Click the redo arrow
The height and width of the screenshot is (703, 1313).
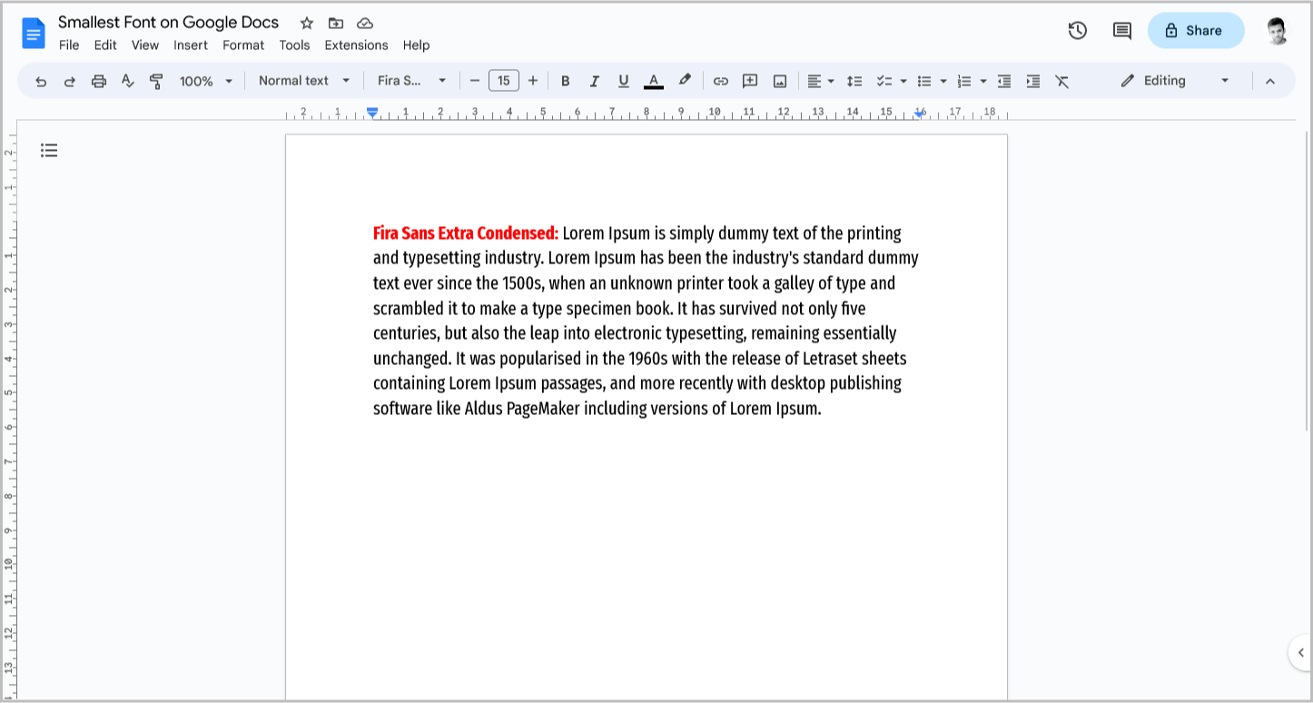[70, 81]
